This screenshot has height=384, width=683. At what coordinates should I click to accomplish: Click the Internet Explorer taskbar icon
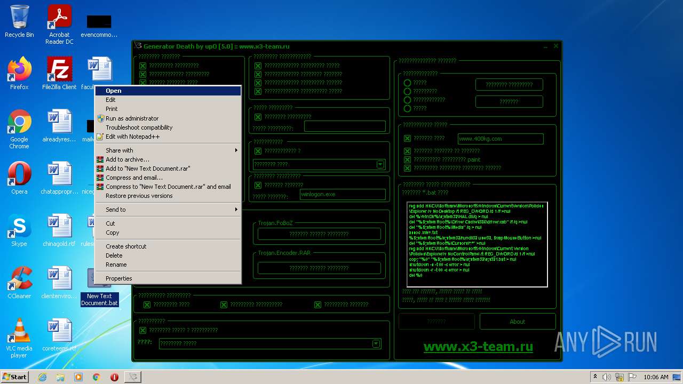43,377
